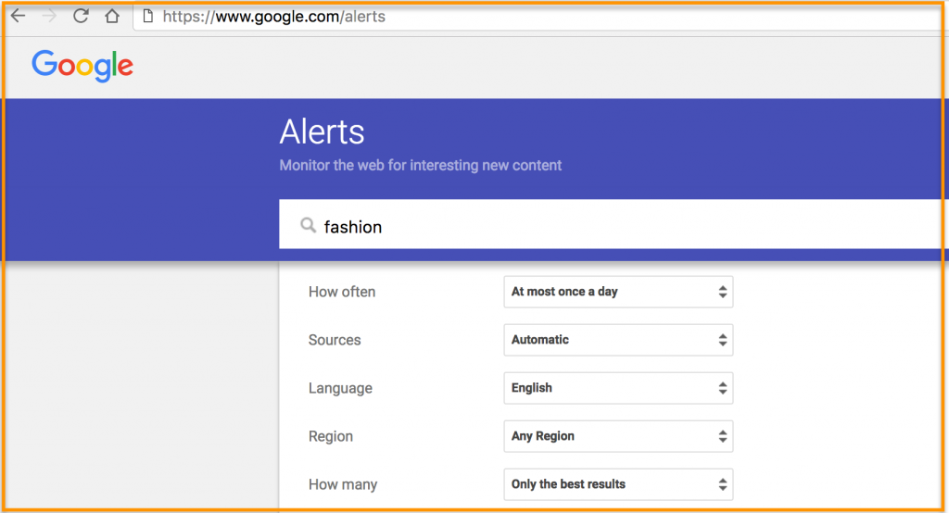Open the Region dropdown set to Any Region
The image size is (949, 513).
click(x=618, y=436)
